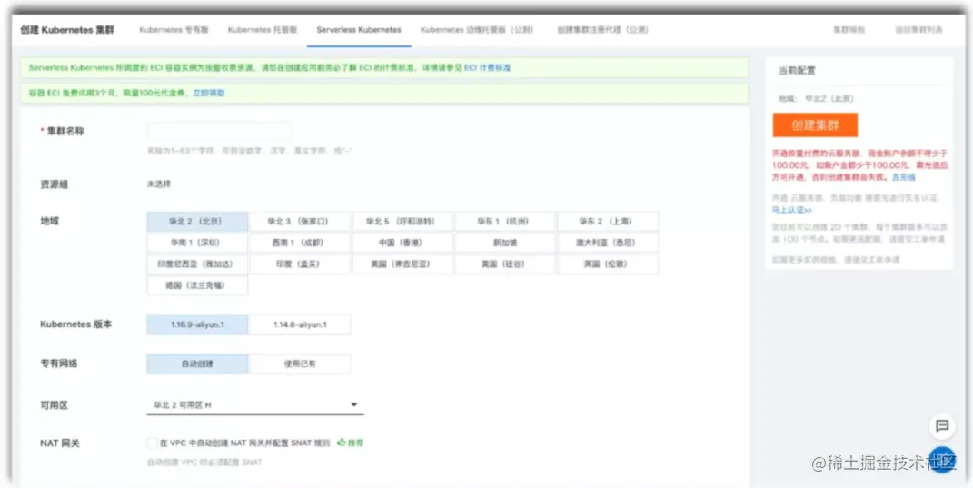
Task: Open the 创建集群注册代理 (公测) tab
Action: coord(602,30)
